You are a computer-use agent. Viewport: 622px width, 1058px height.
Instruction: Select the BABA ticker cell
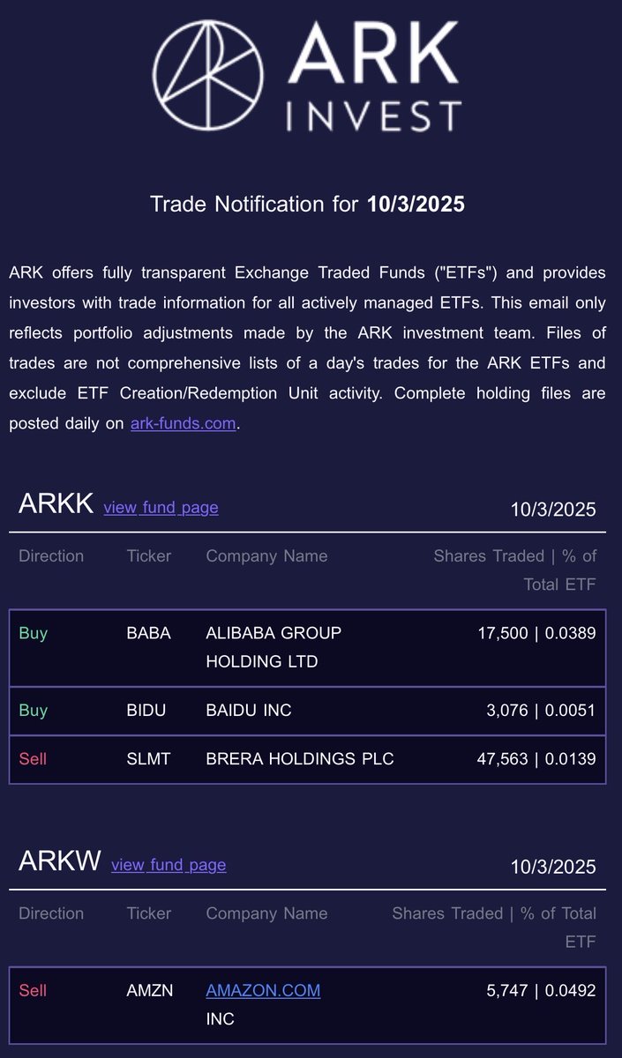pos(148,633)
